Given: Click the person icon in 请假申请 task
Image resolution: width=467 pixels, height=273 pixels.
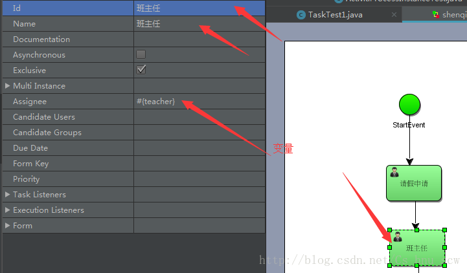Looking at the screenshot, I should coord(394,172).
